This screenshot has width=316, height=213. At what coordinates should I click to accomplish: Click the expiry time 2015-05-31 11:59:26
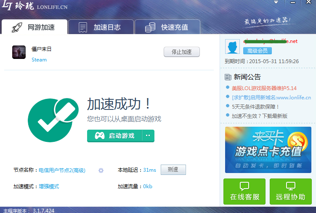(x=274, y=61)
